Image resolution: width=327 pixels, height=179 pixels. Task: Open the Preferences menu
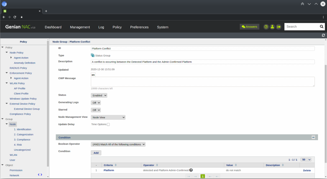pos(139,27)
